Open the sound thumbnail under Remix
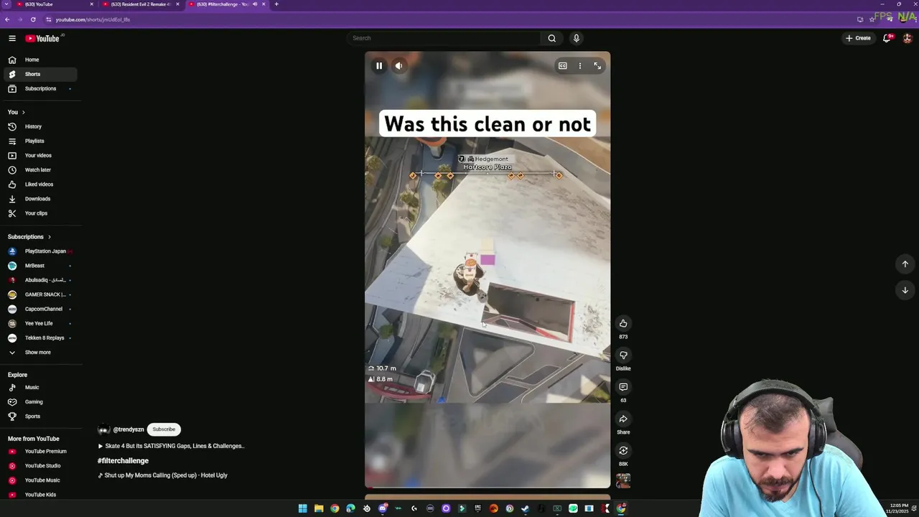 tap(623, 480)
